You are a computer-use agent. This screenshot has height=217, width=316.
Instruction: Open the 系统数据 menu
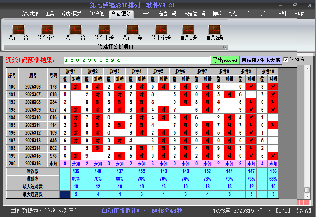coord(29,14)
